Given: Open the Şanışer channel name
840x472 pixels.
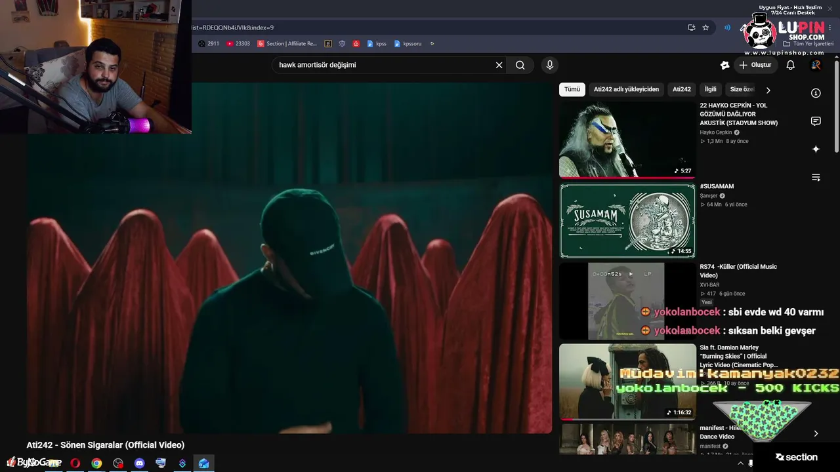Looking at the screenshot, I should tap(709, 196).
